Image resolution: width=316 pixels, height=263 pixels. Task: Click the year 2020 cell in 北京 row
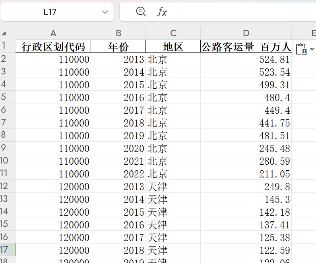pos(118,148)
